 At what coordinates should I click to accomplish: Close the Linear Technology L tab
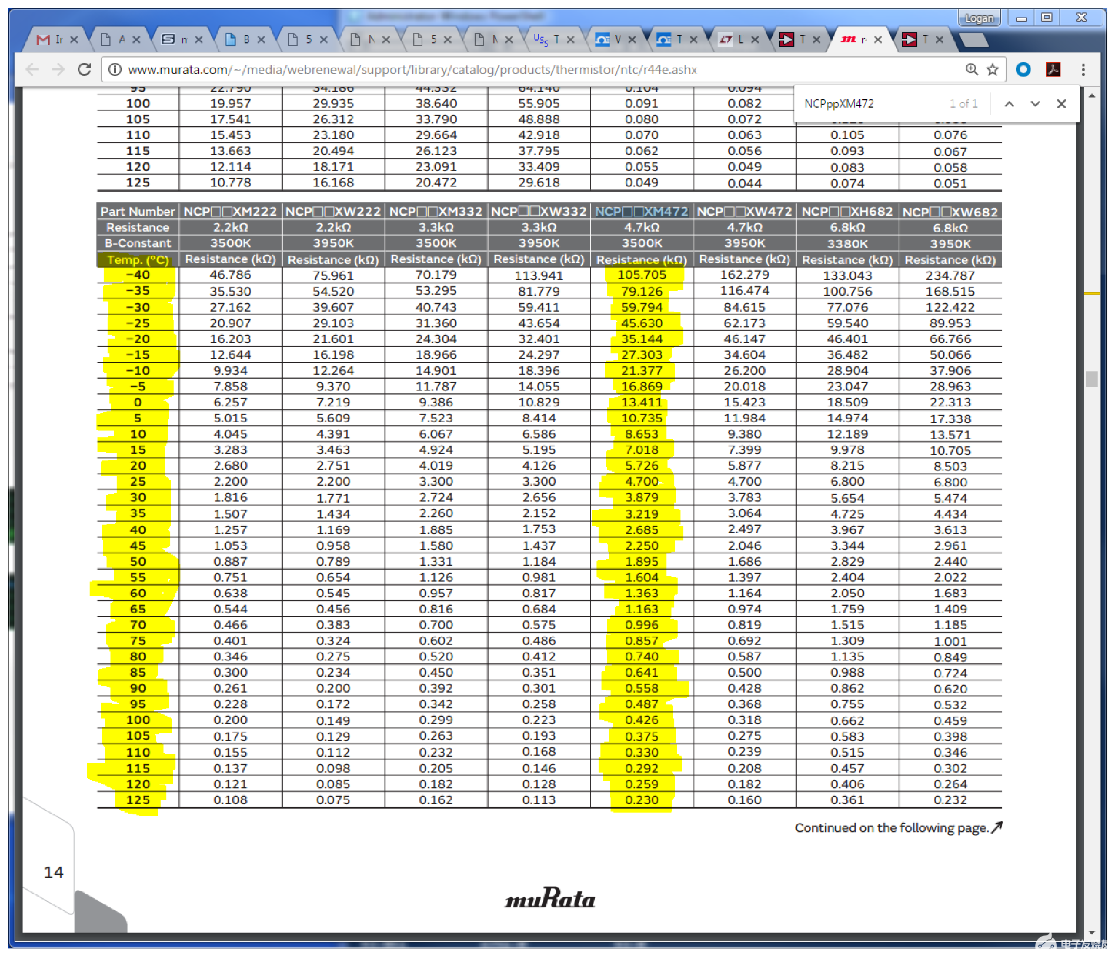[x=755, y=39]
